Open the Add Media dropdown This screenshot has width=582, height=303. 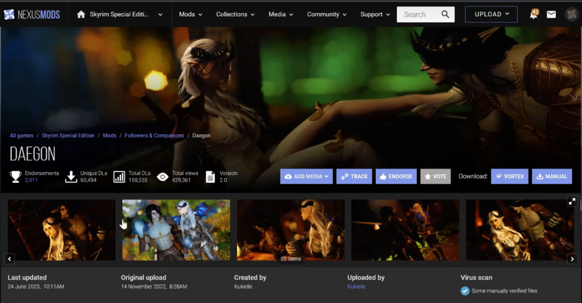tap(306, 176)
